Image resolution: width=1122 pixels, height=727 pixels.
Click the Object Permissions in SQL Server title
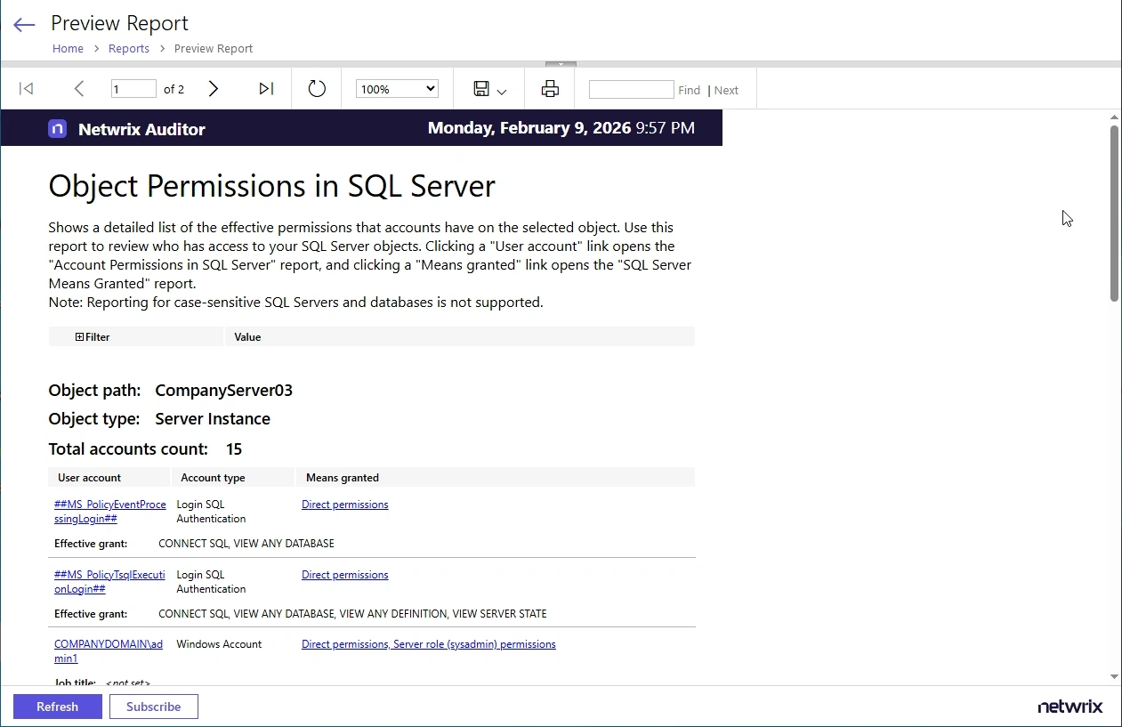click(x=271, y=186)
